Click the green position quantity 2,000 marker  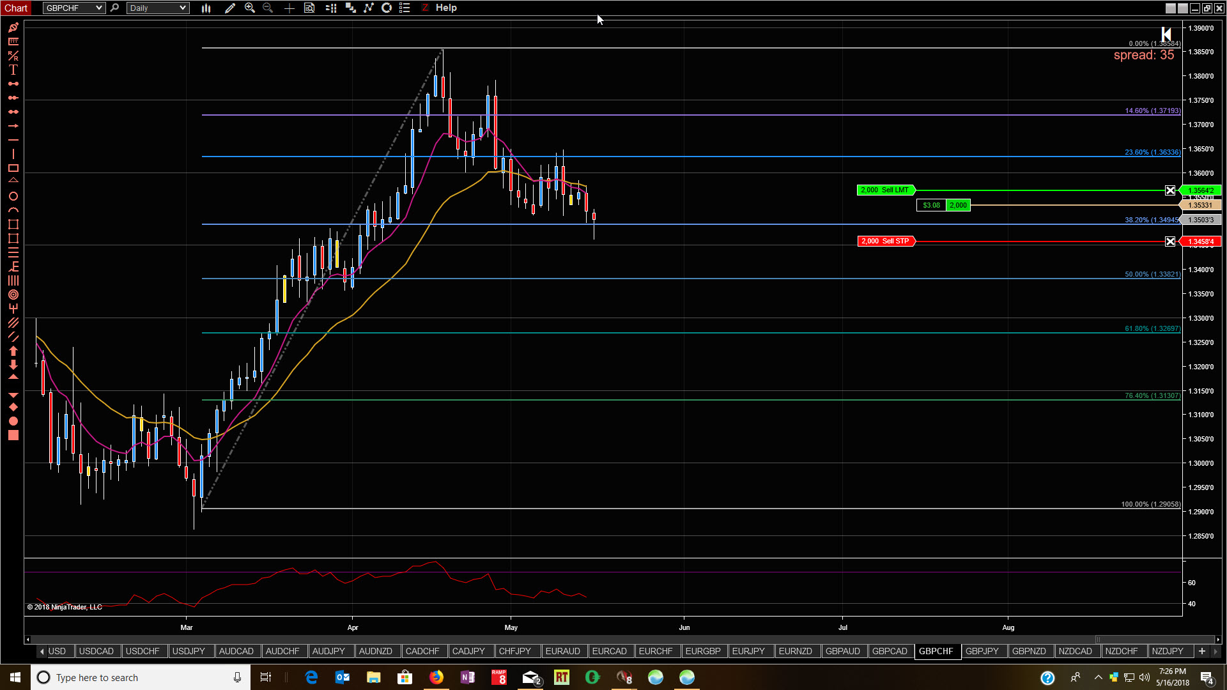tap(958, 205)
